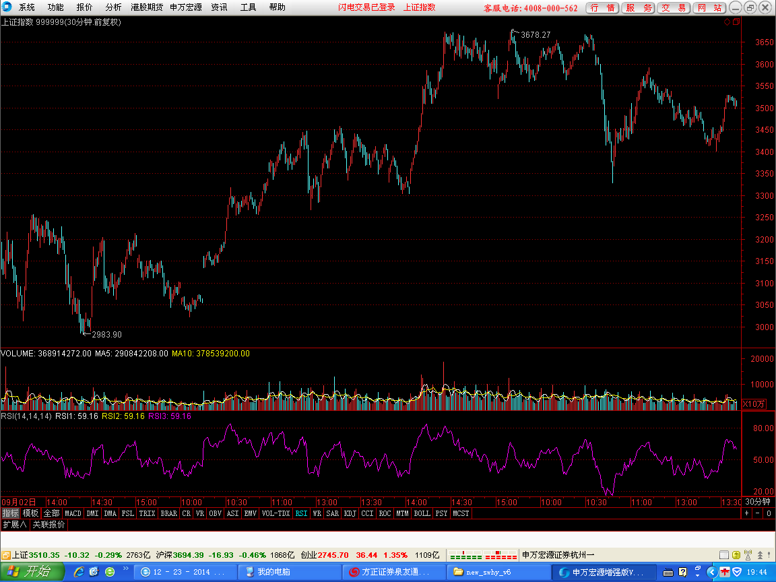Click the restore icon near the taskbar help icon

coord(698,569)
